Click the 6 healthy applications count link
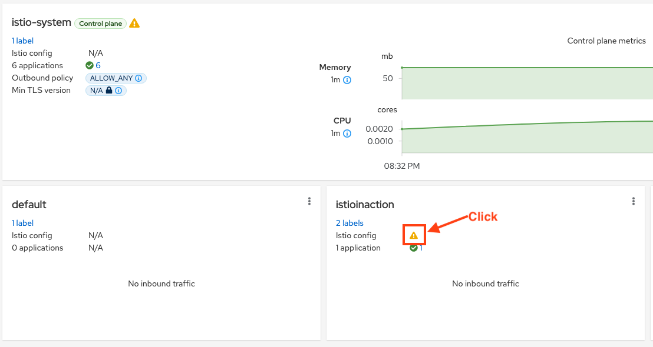The width and height of the screenshot is (653, 347). (x=98, y=65)
